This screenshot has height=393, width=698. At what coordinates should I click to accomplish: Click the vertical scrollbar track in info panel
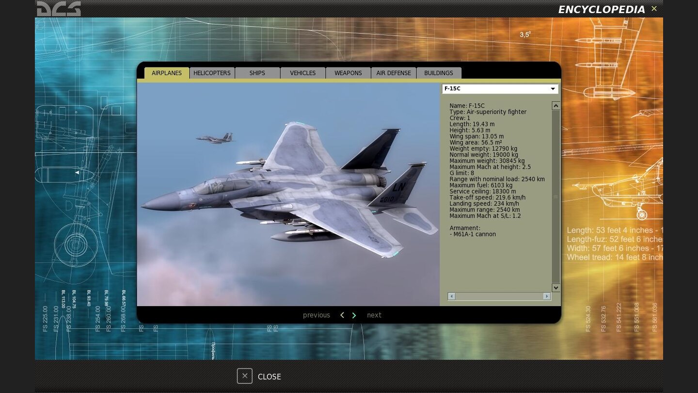(556, 196)
